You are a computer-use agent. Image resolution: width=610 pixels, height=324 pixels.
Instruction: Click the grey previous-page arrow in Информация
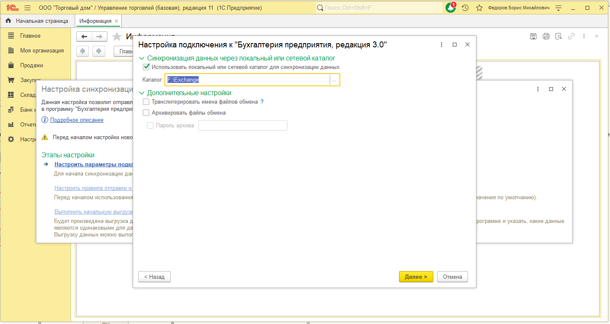pos(82,51)
